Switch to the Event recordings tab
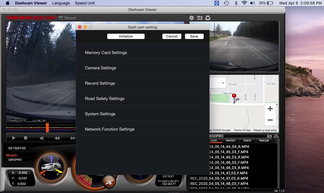This screenshot has width=324, height=193. coord(247,141)
